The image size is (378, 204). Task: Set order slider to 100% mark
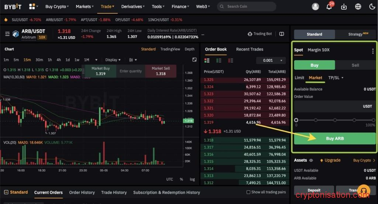(374, 120)
